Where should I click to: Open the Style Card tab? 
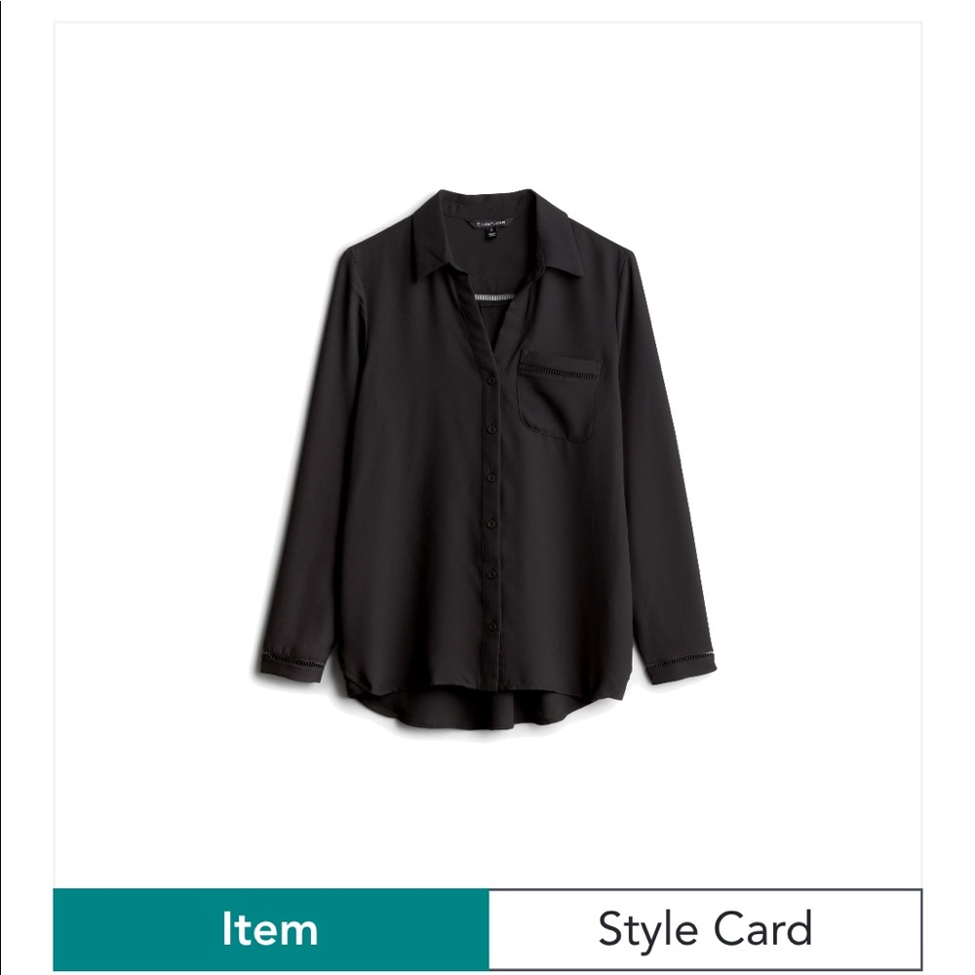(x=705, y=929)
